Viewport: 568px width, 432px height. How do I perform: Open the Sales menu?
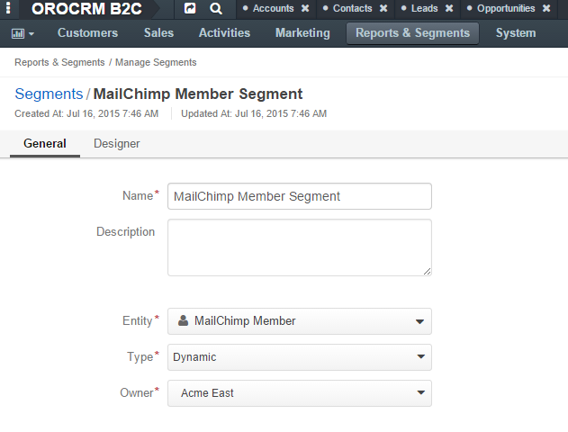coord(158,33)
